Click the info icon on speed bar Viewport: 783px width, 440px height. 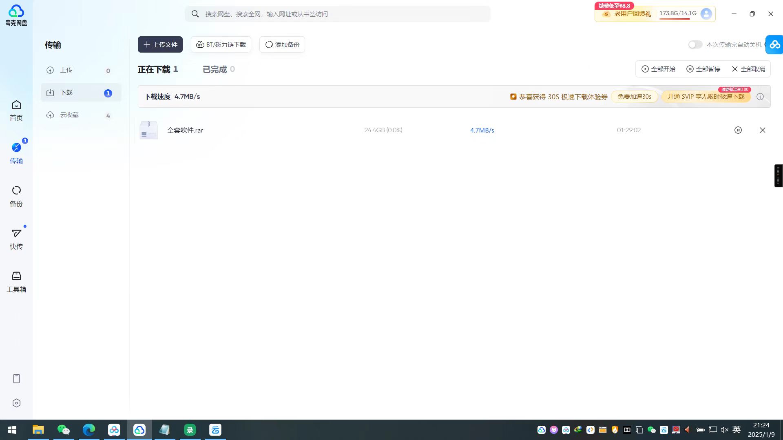pos(760,97)
